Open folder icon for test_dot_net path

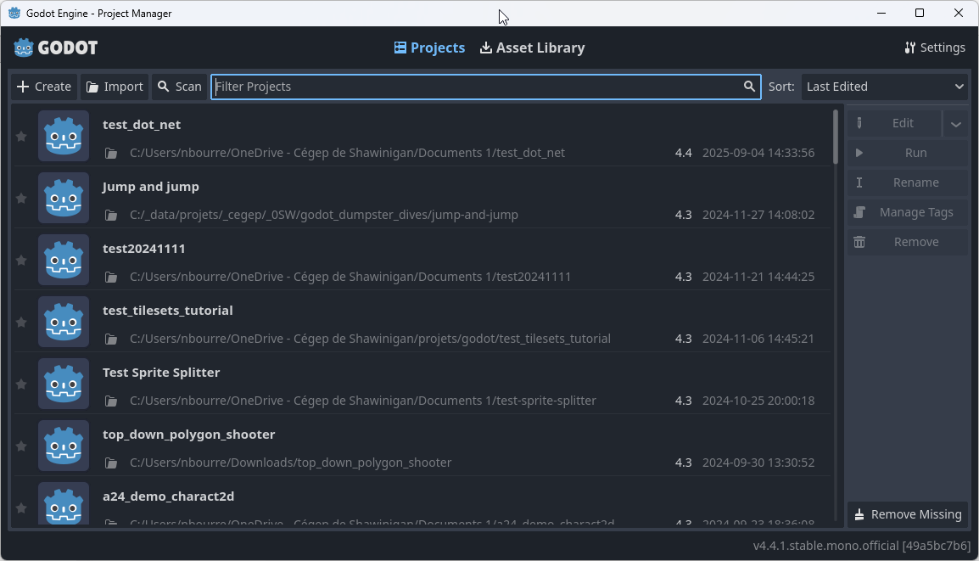pos(111,153)
